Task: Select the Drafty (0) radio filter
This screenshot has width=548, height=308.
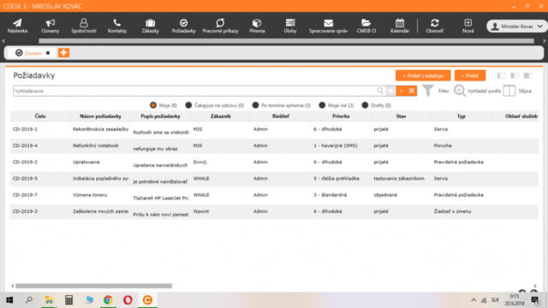Action: pos(365,105)
